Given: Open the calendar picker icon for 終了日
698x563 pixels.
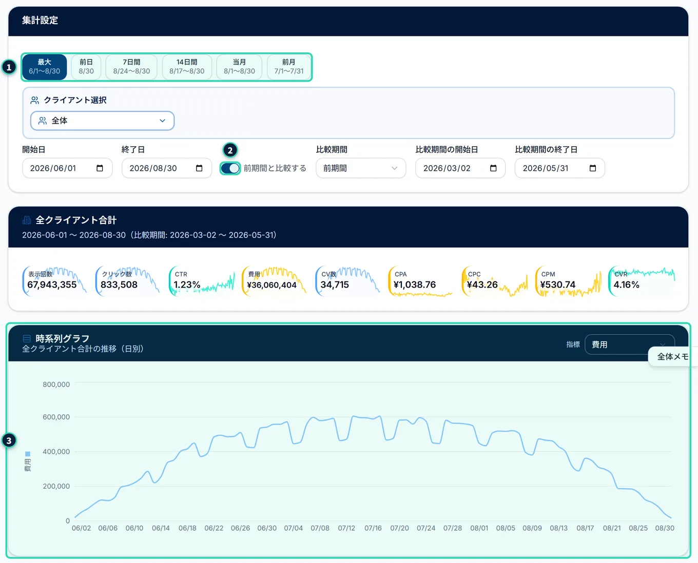Looking at the screenshot, I should 199,168.
